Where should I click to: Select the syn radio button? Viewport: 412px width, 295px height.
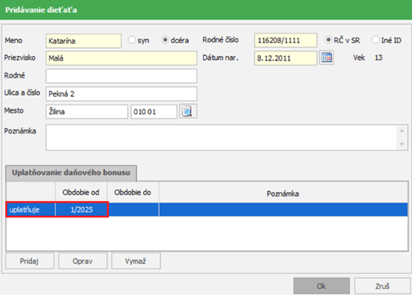point(132,40)
